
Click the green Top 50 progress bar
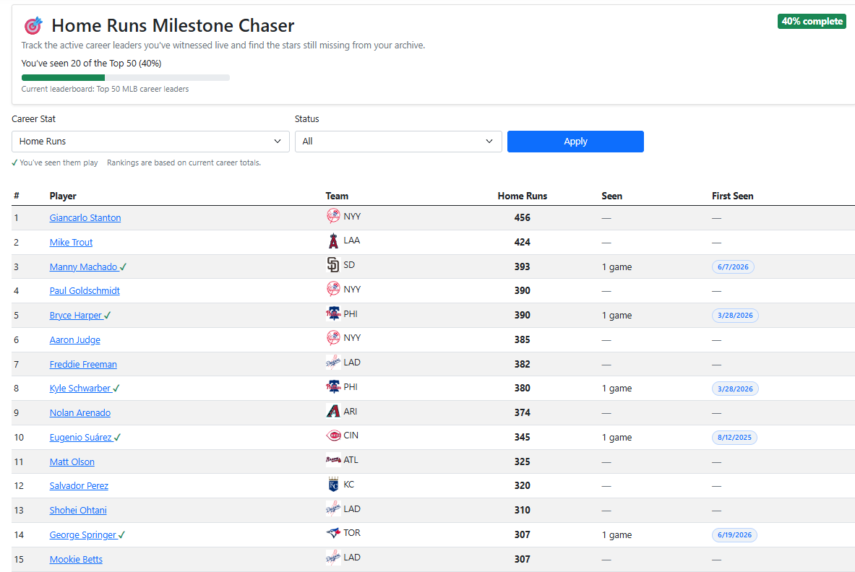(64, 77)
